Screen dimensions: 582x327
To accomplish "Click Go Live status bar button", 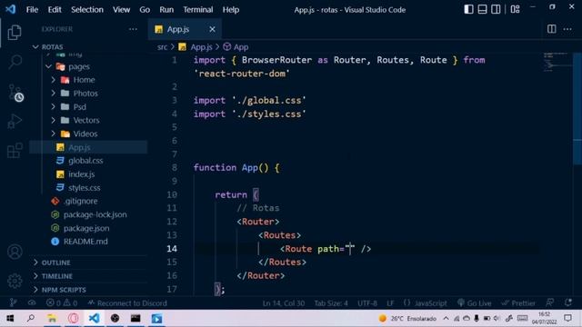I will pyautogui.click(x=475, y=302).
